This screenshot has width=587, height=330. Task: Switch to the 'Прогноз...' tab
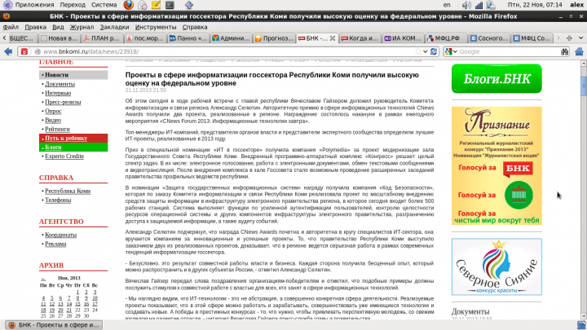274,38
